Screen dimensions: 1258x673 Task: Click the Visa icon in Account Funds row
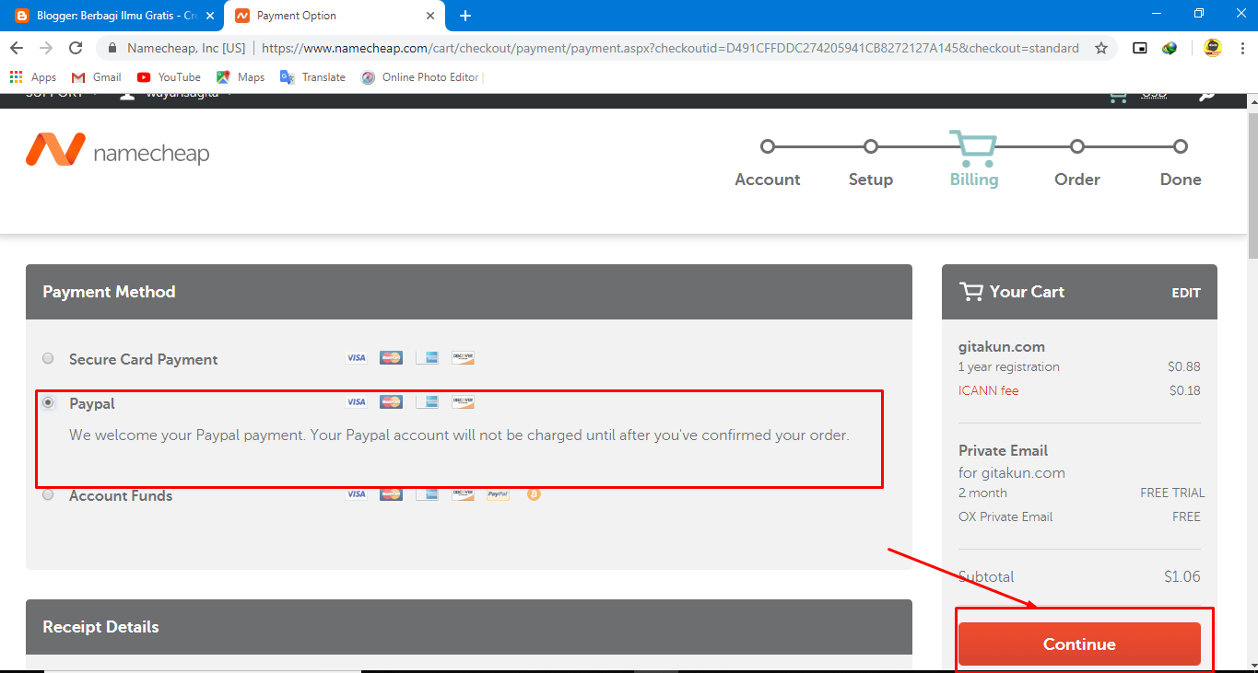tap(356, 494)
